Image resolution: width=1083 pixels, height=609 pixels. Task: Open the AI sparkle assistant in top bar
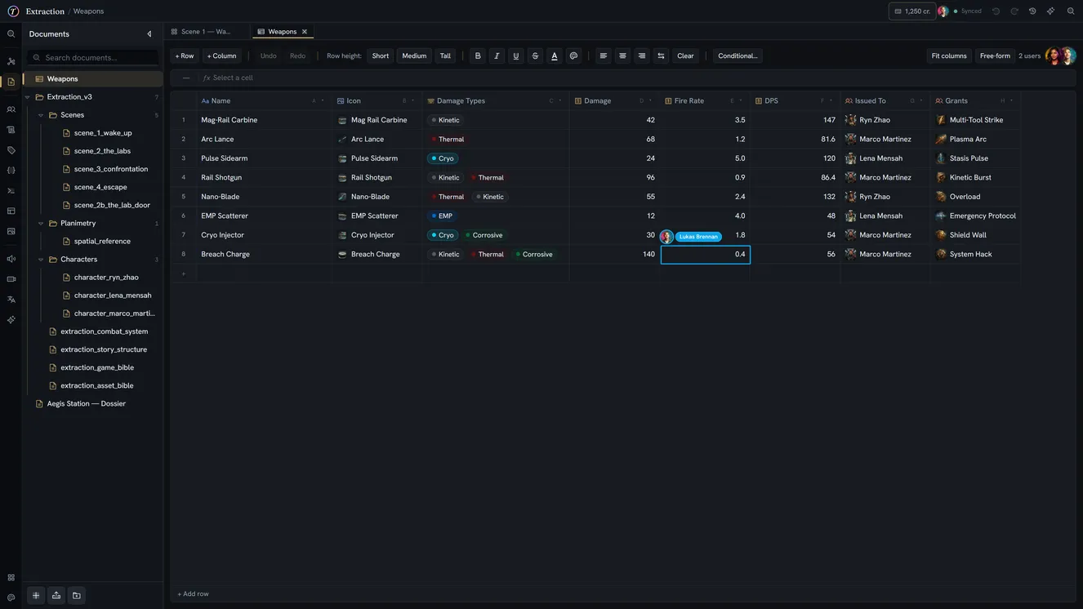coord(1051,11)
